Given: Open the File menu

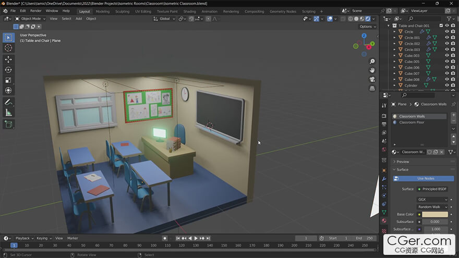Looking at the screenshot, I should pyautogui.click(x=13, y=11).
